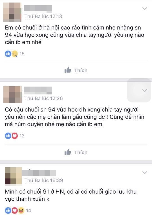Open blurred username on second post
This screenshot has width=152, height=215.
pos(38,90)
